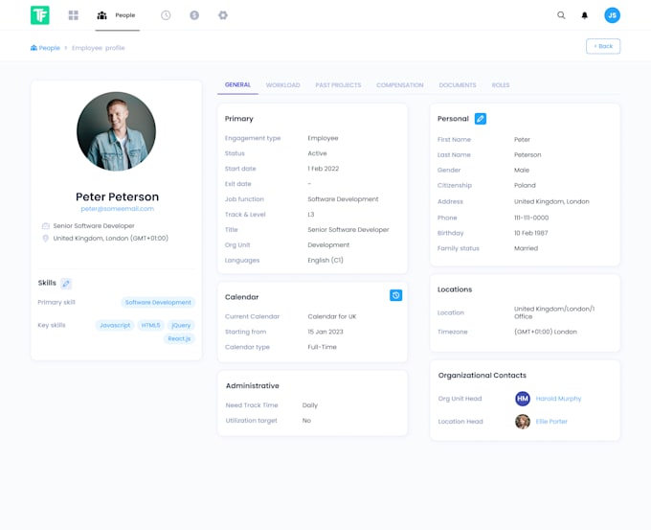This screenshot has height=530, width=651.
Task: Click the '10 Feb 1987' birthday value
Action: tap(530, 233)
